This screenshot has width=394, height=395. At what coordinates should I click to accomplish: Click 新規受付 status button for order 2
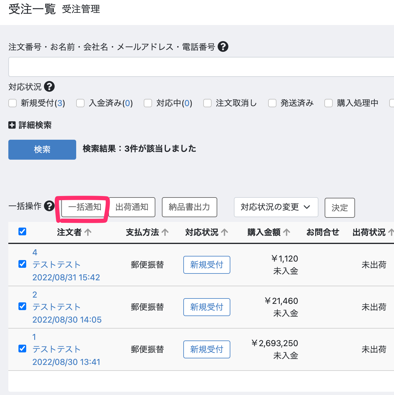pos(207,307)
